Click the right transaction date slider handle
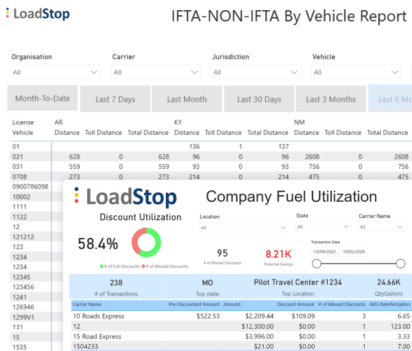The width and height of the screenshot is (412, 351). (401, 263)
